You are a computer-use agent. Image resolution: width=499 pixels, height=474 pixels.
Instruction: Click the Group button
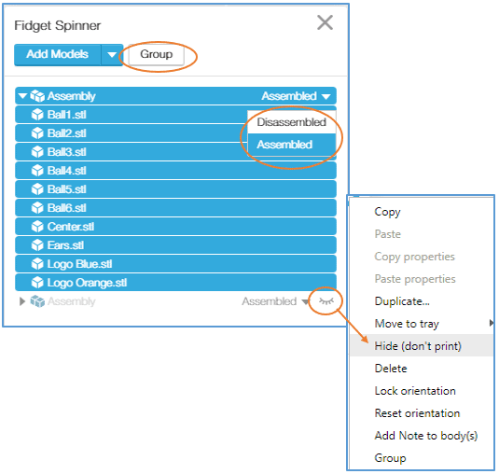157,54
